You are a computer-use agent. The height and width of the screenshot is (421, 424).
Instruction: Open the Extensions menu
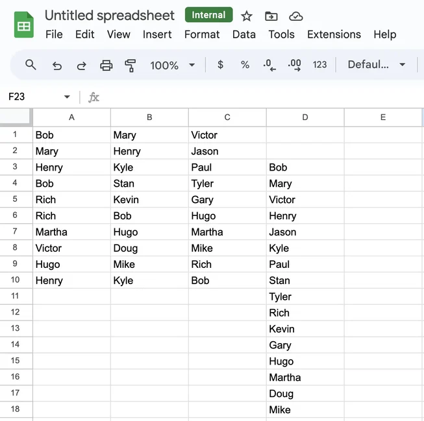334,34
